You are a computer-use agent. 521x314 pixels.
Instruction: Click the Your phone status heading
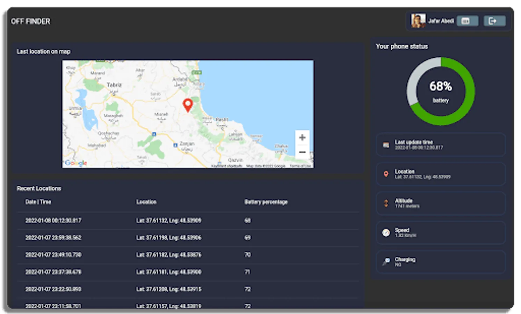tap(401, 46)
